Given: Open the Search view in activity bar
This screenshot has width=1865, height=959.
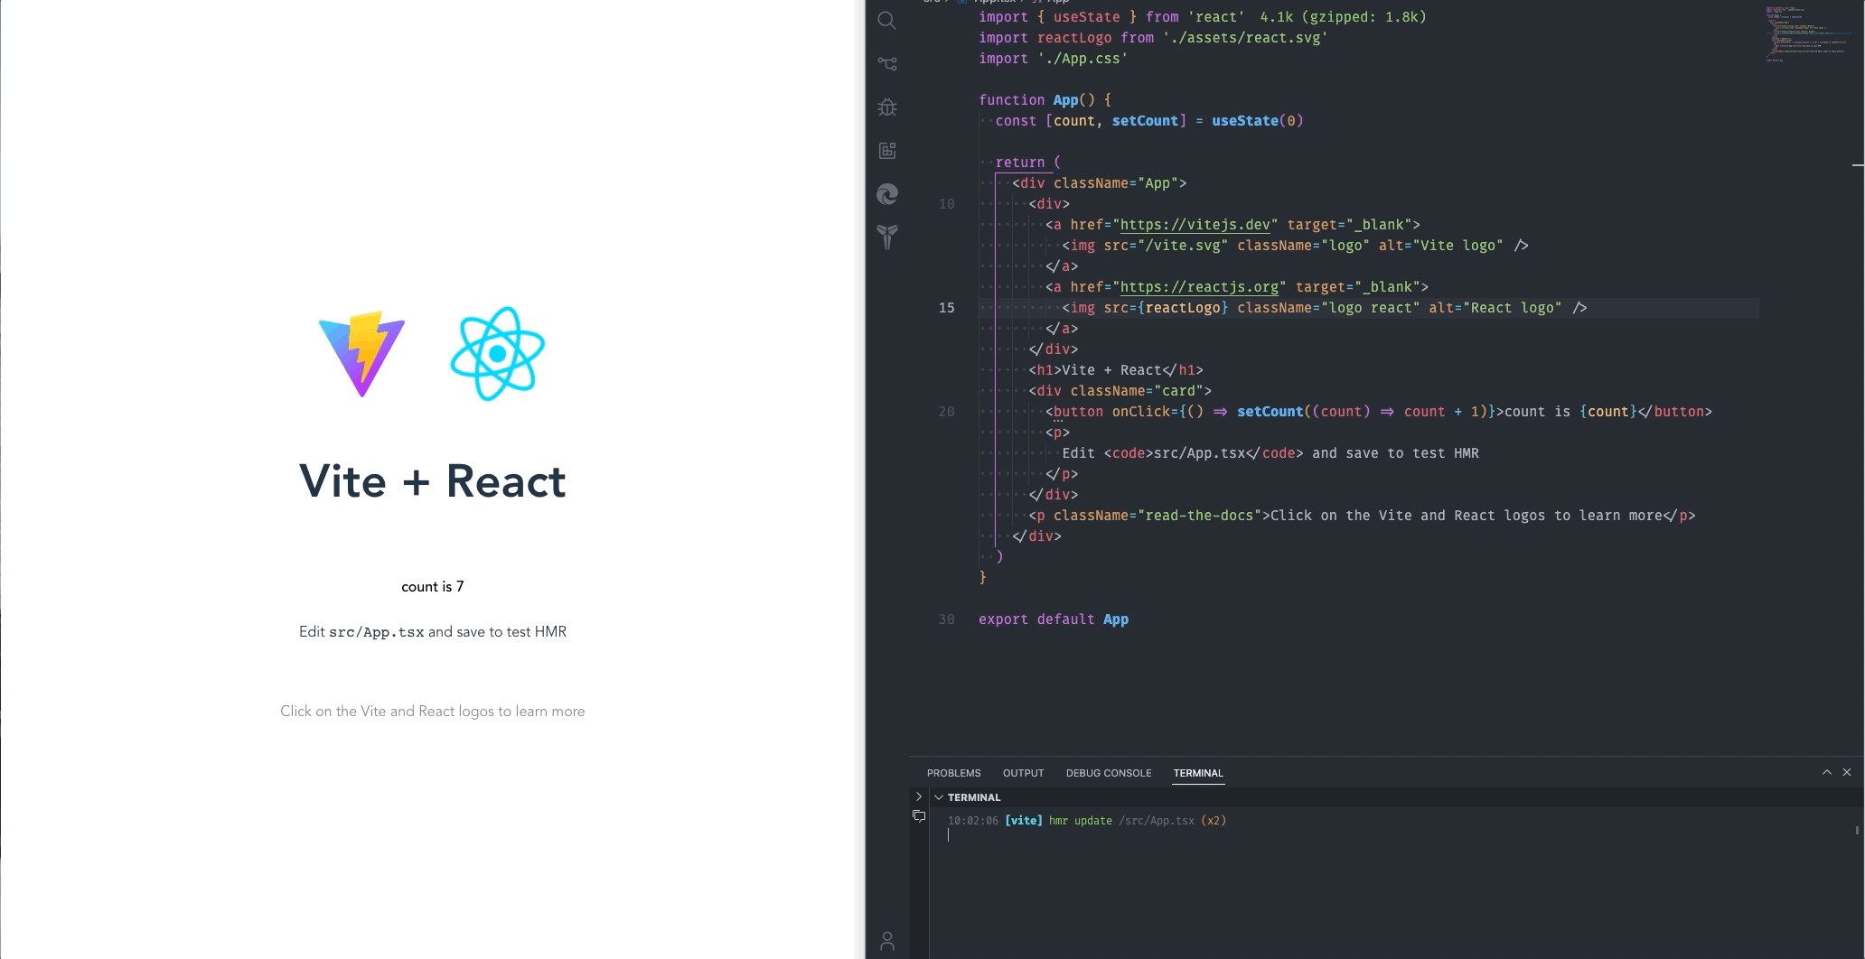Looking at the screenshot, I should point(887,21).
